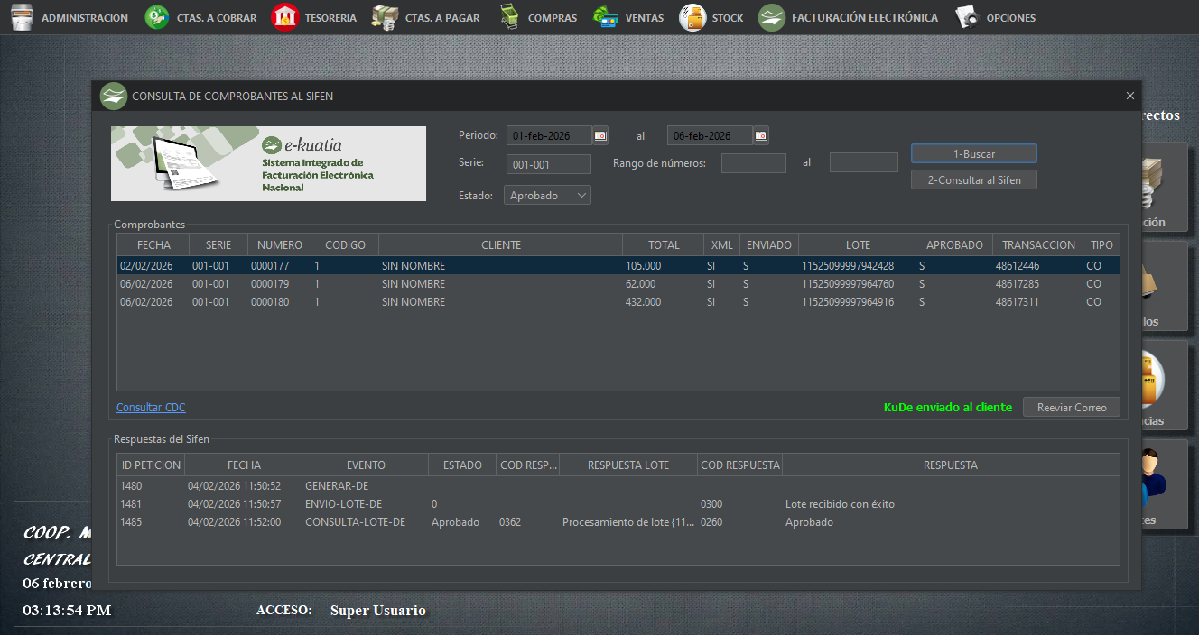Click the Stock module icon
This screenshot has height=635, width=1199.
coord(692,17)
